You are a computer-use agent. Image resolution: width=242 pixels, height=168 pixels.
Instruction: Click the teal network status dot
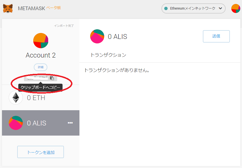pos(166,8)
